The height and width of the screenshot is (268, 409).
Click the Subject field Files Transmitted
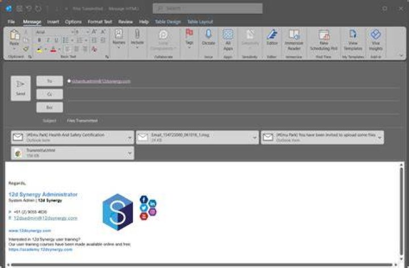[232, 121]
